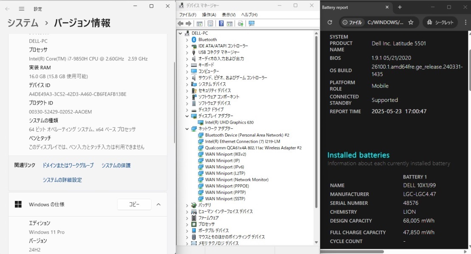
Task: Click the コピー button for Windows specifications
Action: 134,205
